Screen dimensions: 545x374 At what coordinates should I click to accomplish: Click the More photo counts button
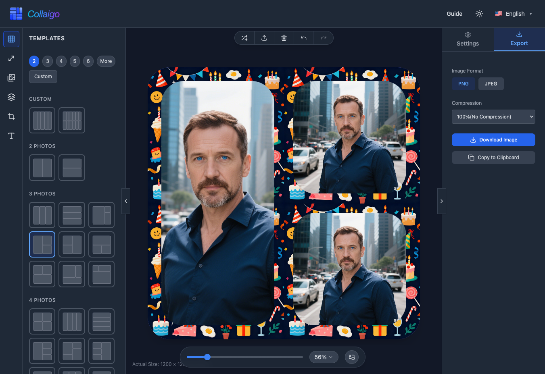click(106, 61)
